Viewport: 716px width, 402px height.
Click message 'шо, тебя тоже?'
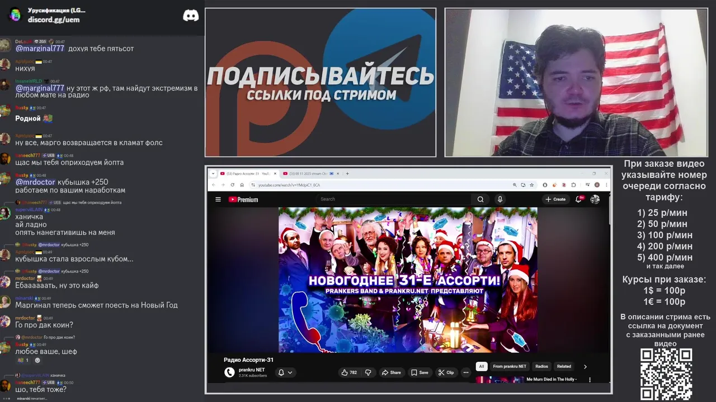point(41,389)
